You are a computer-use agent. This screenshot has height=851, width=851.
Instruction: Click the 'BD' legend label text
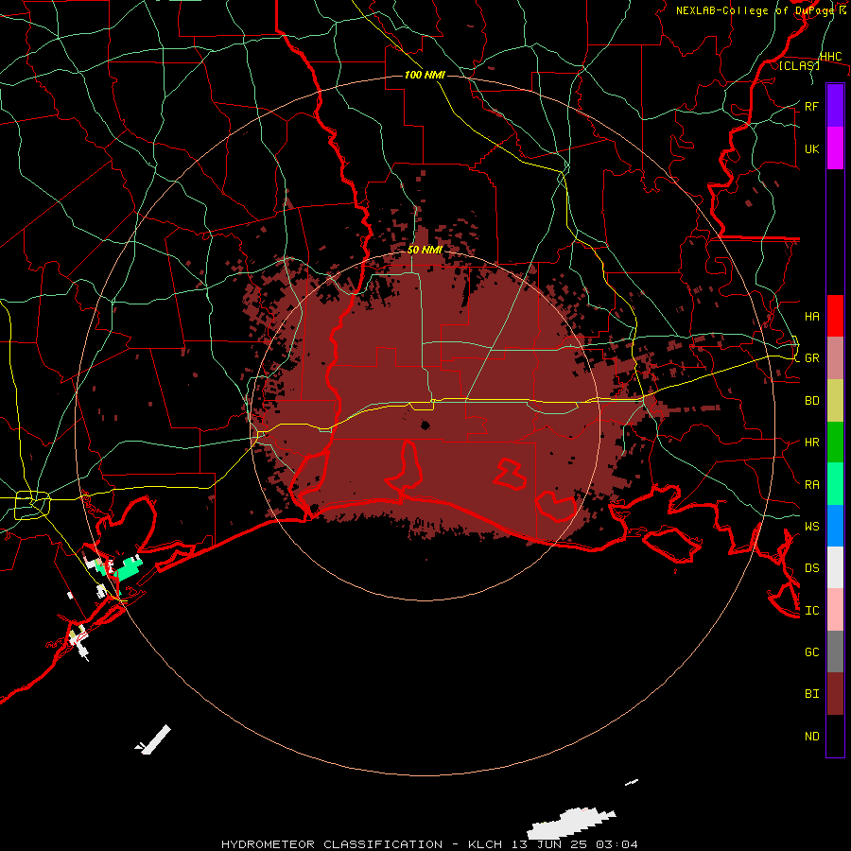click(811, 401)
